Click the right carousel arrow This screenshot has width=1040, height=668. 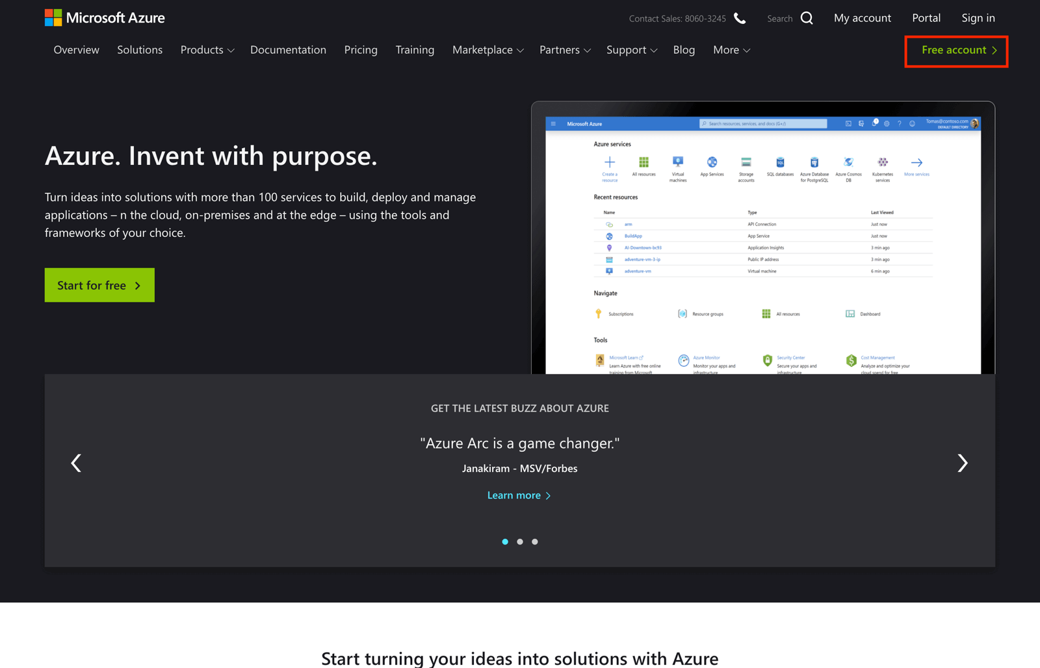(963, 463)
